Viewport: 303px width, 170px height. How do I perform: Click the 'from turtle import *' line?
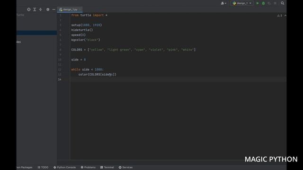pos(89,15)
